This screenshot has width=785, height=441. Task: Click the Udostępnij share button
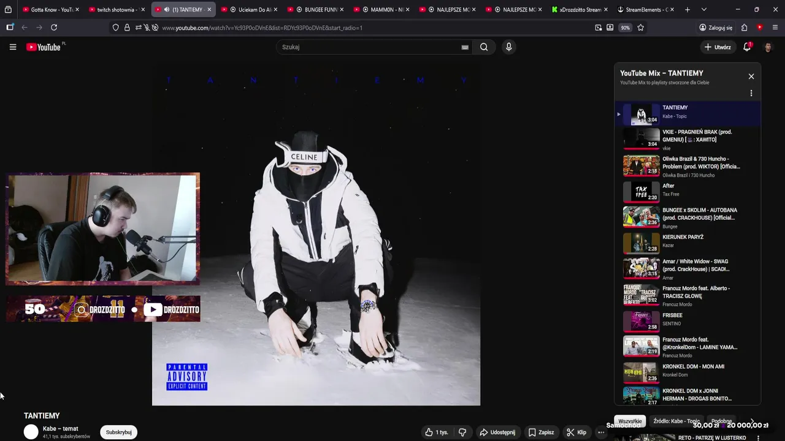click(x=497, y=432)
